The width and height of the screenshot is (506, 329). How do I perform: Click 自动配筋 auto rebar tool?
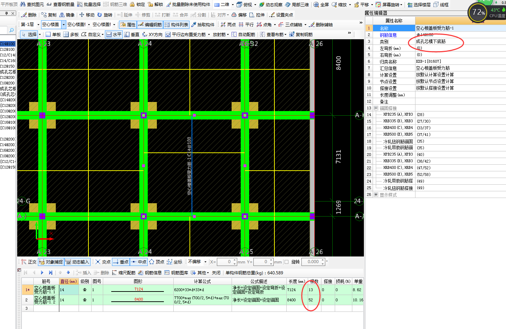(x=243, y=34)
